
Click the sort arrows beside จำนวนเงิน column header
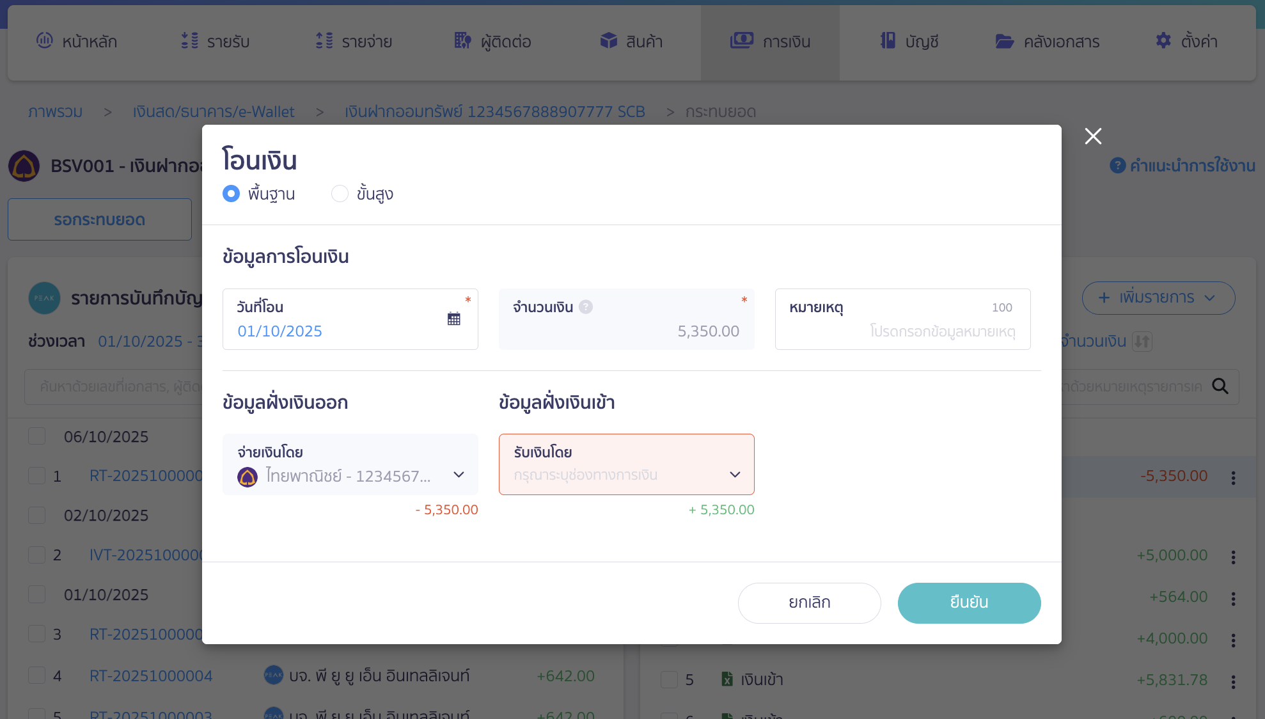pyautogui.click(x=1143, y=342)
